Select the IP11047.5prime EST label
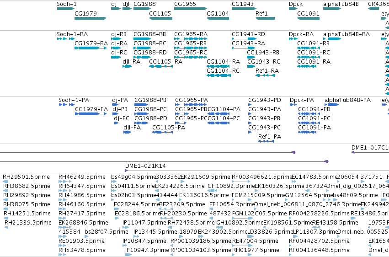Screen dimensions: 389x257 coord(144,223)
